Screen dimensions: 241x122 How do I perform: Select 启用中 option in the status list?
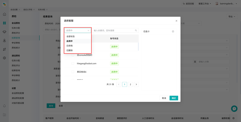[x=78, y=41]
